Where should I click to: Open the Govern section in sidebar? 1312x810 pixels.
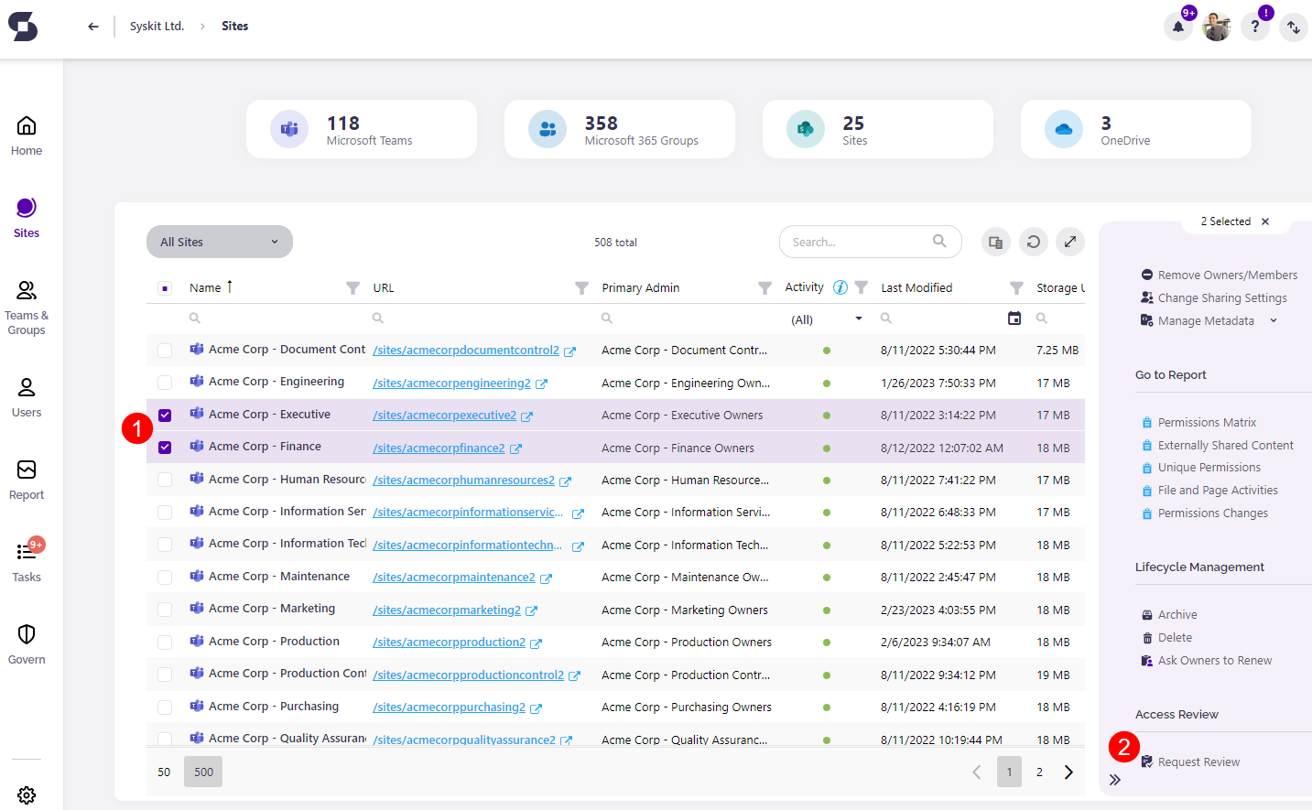27,643
